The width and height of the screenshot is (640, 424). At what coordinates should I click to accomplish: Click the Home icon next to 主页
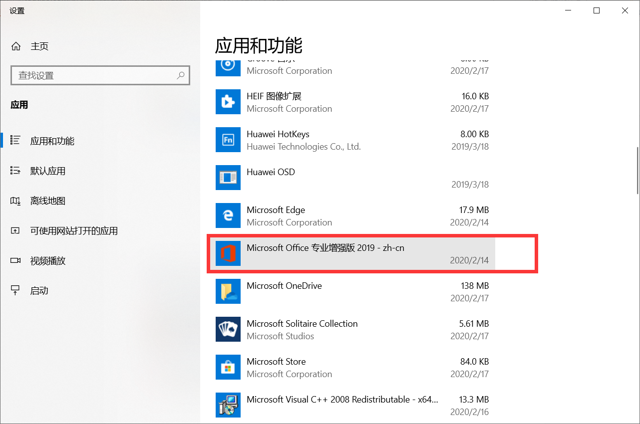click(16, 46)
